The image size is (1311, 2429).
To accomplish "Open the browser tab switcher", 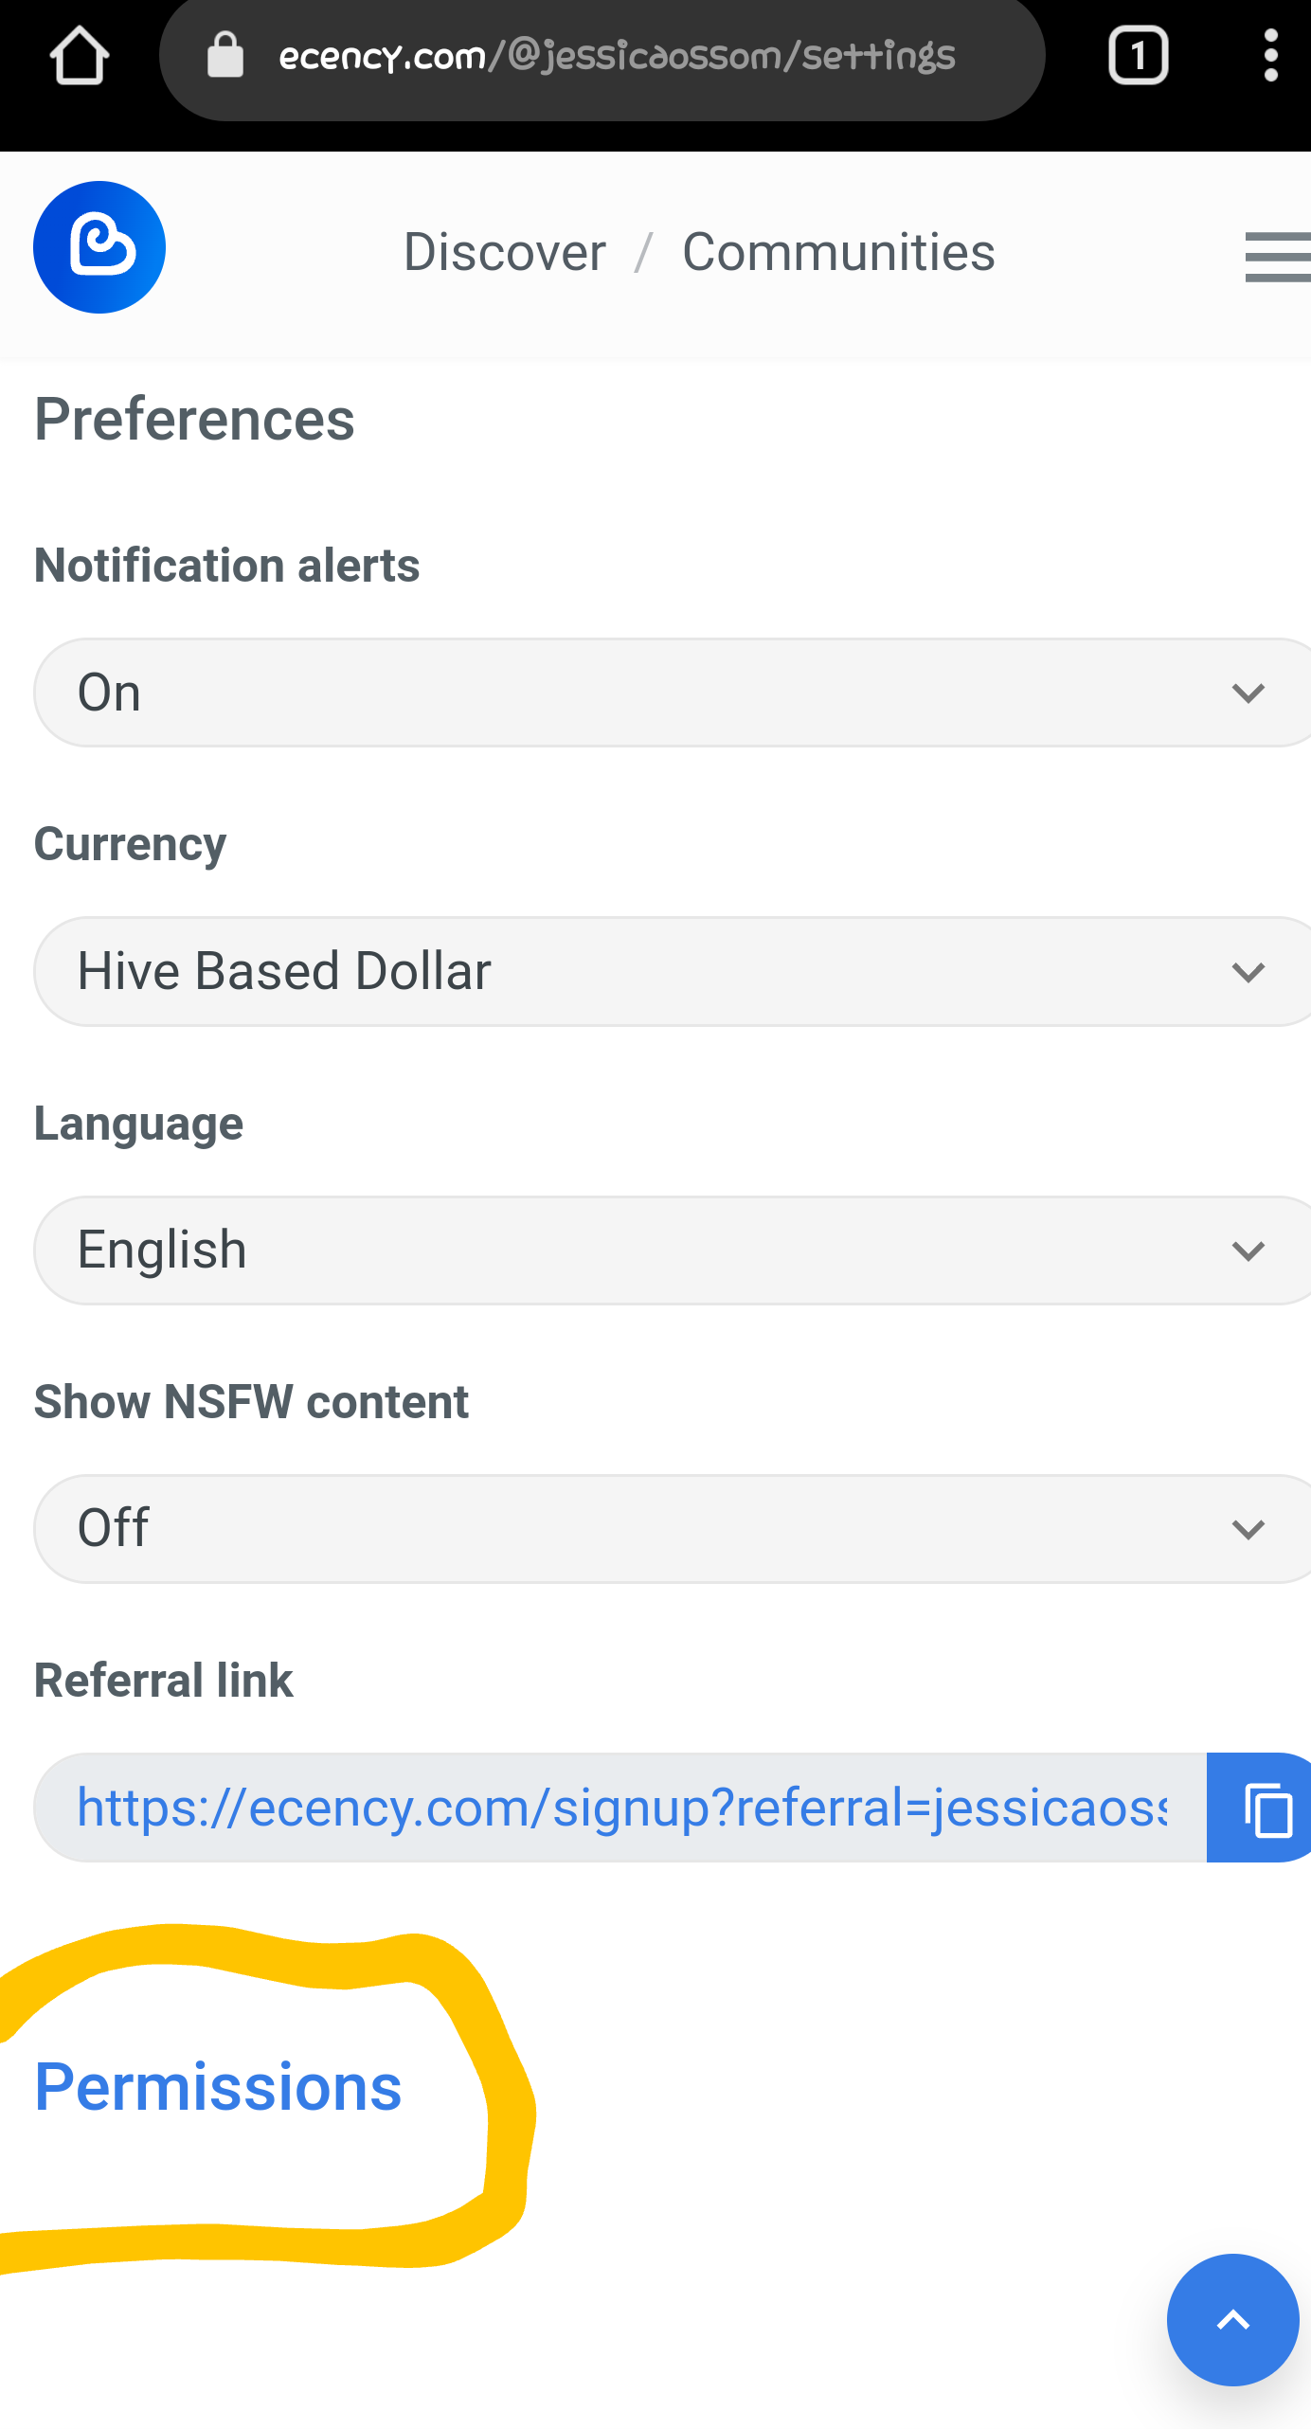I will [x=1138, y=56].
